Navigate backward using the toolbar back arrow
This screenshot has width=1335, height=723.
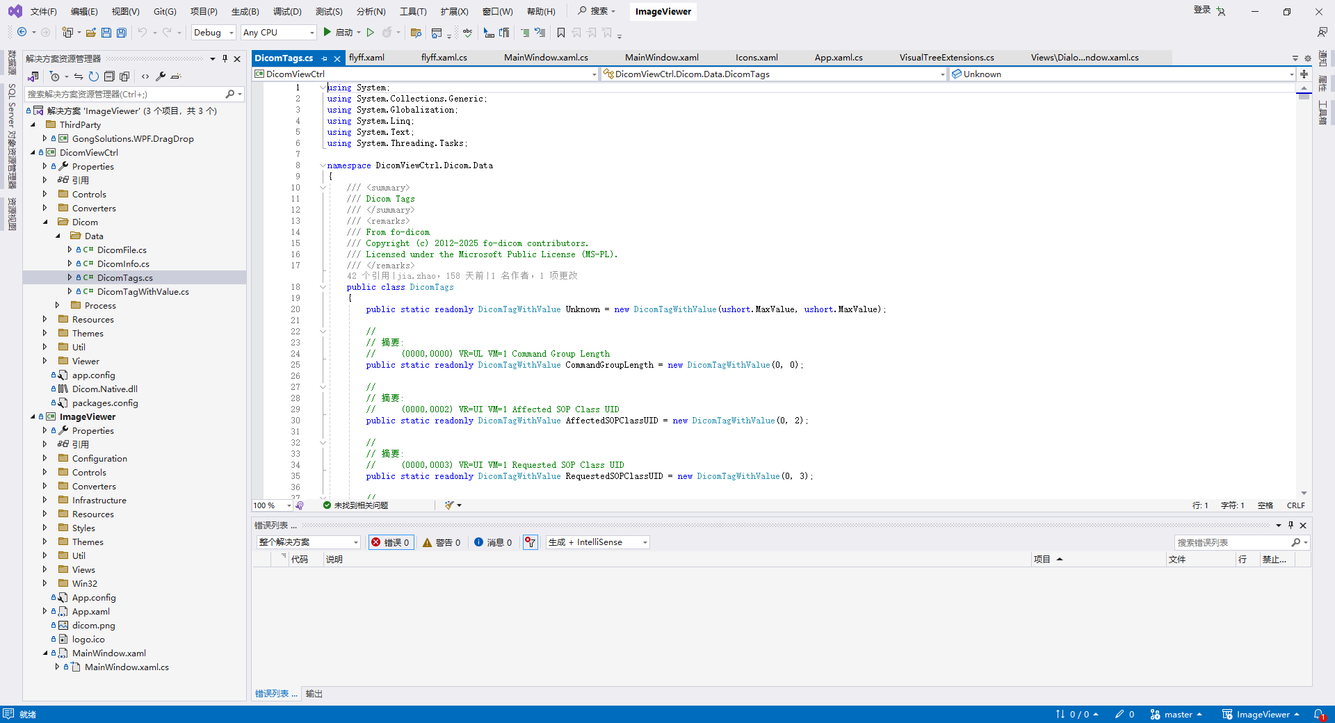(22, 33)
